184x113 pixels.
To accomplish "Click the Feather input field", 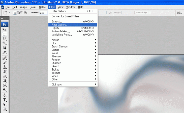I will click(44, 13).
